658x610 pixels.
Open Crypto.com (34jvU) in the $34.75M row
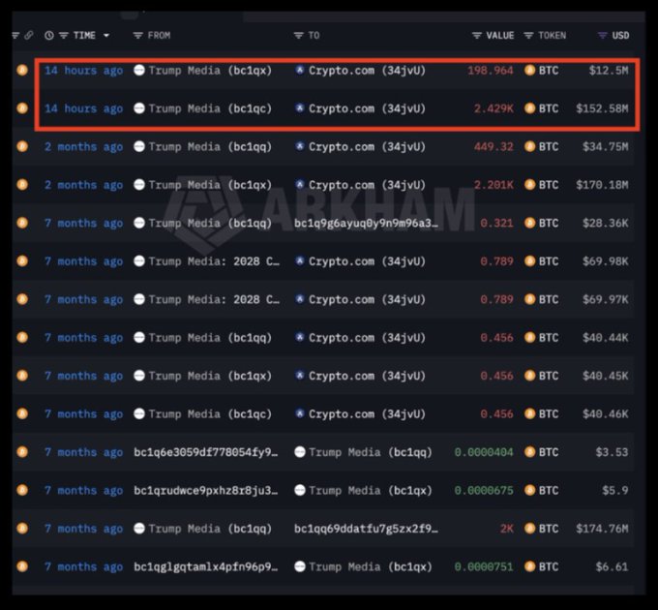(367, 147)
